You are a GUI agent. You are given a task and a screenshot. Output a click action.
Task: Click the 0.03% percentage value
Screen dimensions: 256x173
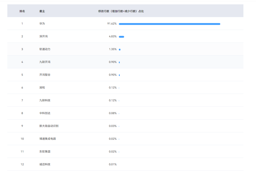[113, 126]
